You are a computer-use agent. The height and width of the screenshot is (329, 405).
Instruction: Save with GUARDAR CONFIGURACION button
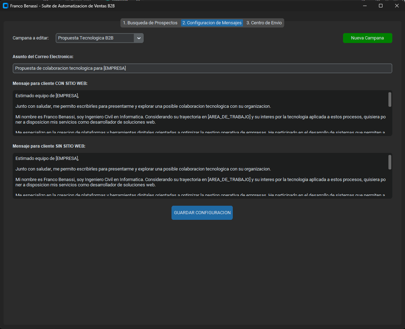(x=202, y=213)
